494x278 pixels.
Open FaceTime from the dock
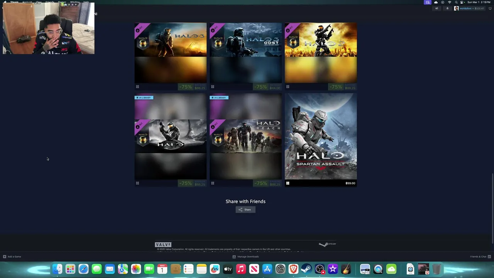tap(149, 269)
